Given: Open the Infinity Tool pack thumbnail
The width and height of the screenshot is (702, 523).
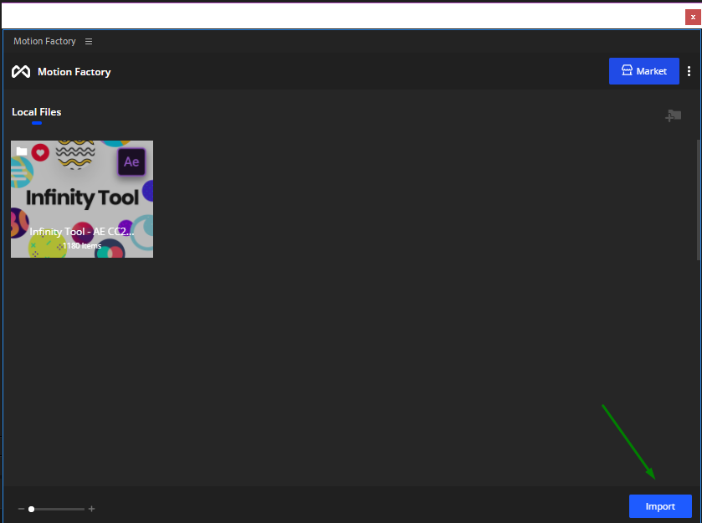Looking at the screenshot, I should click(82, 199).
